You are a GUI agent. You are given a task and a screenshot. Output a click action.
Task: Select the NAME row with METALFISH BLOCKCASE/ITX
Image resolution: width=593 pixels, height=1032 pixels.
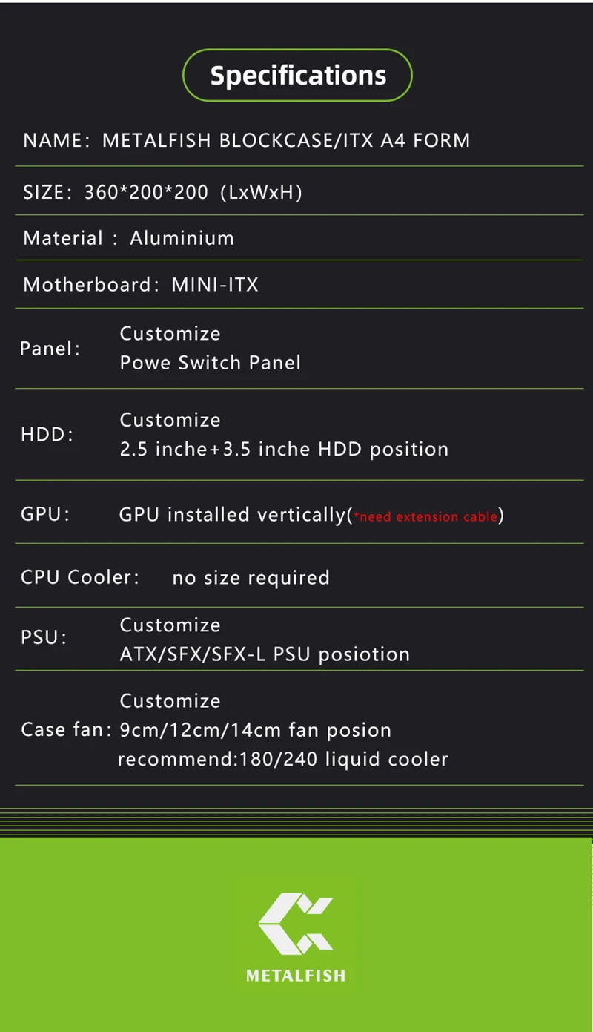(247, 140)
